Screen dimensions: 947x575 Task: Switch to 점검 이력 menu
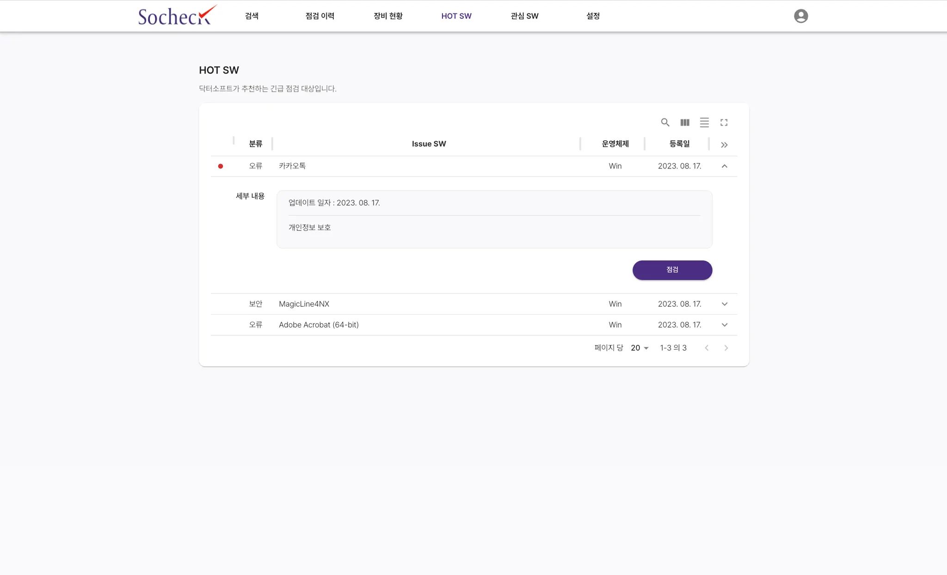point(320,16)
